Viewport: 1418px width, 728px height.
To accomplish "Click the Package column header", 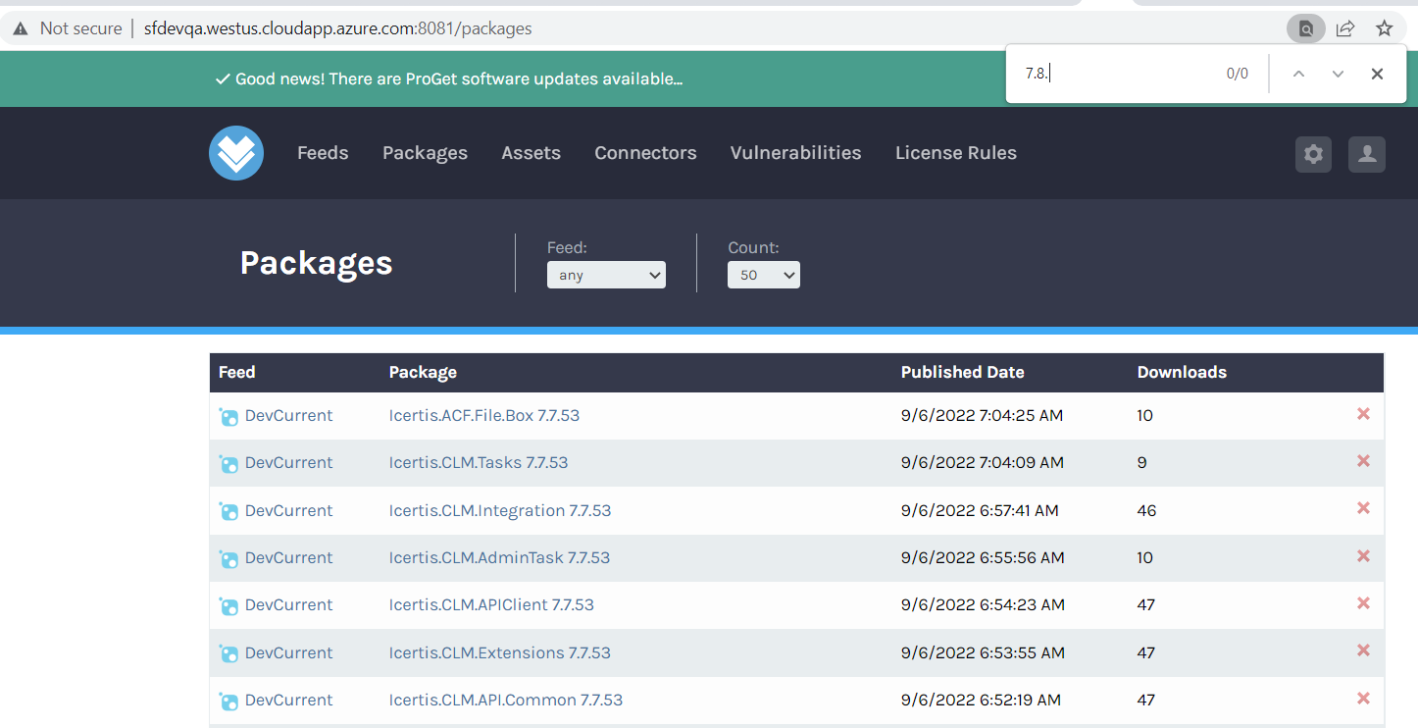I will pyautogui.click(x=423, y=372).
